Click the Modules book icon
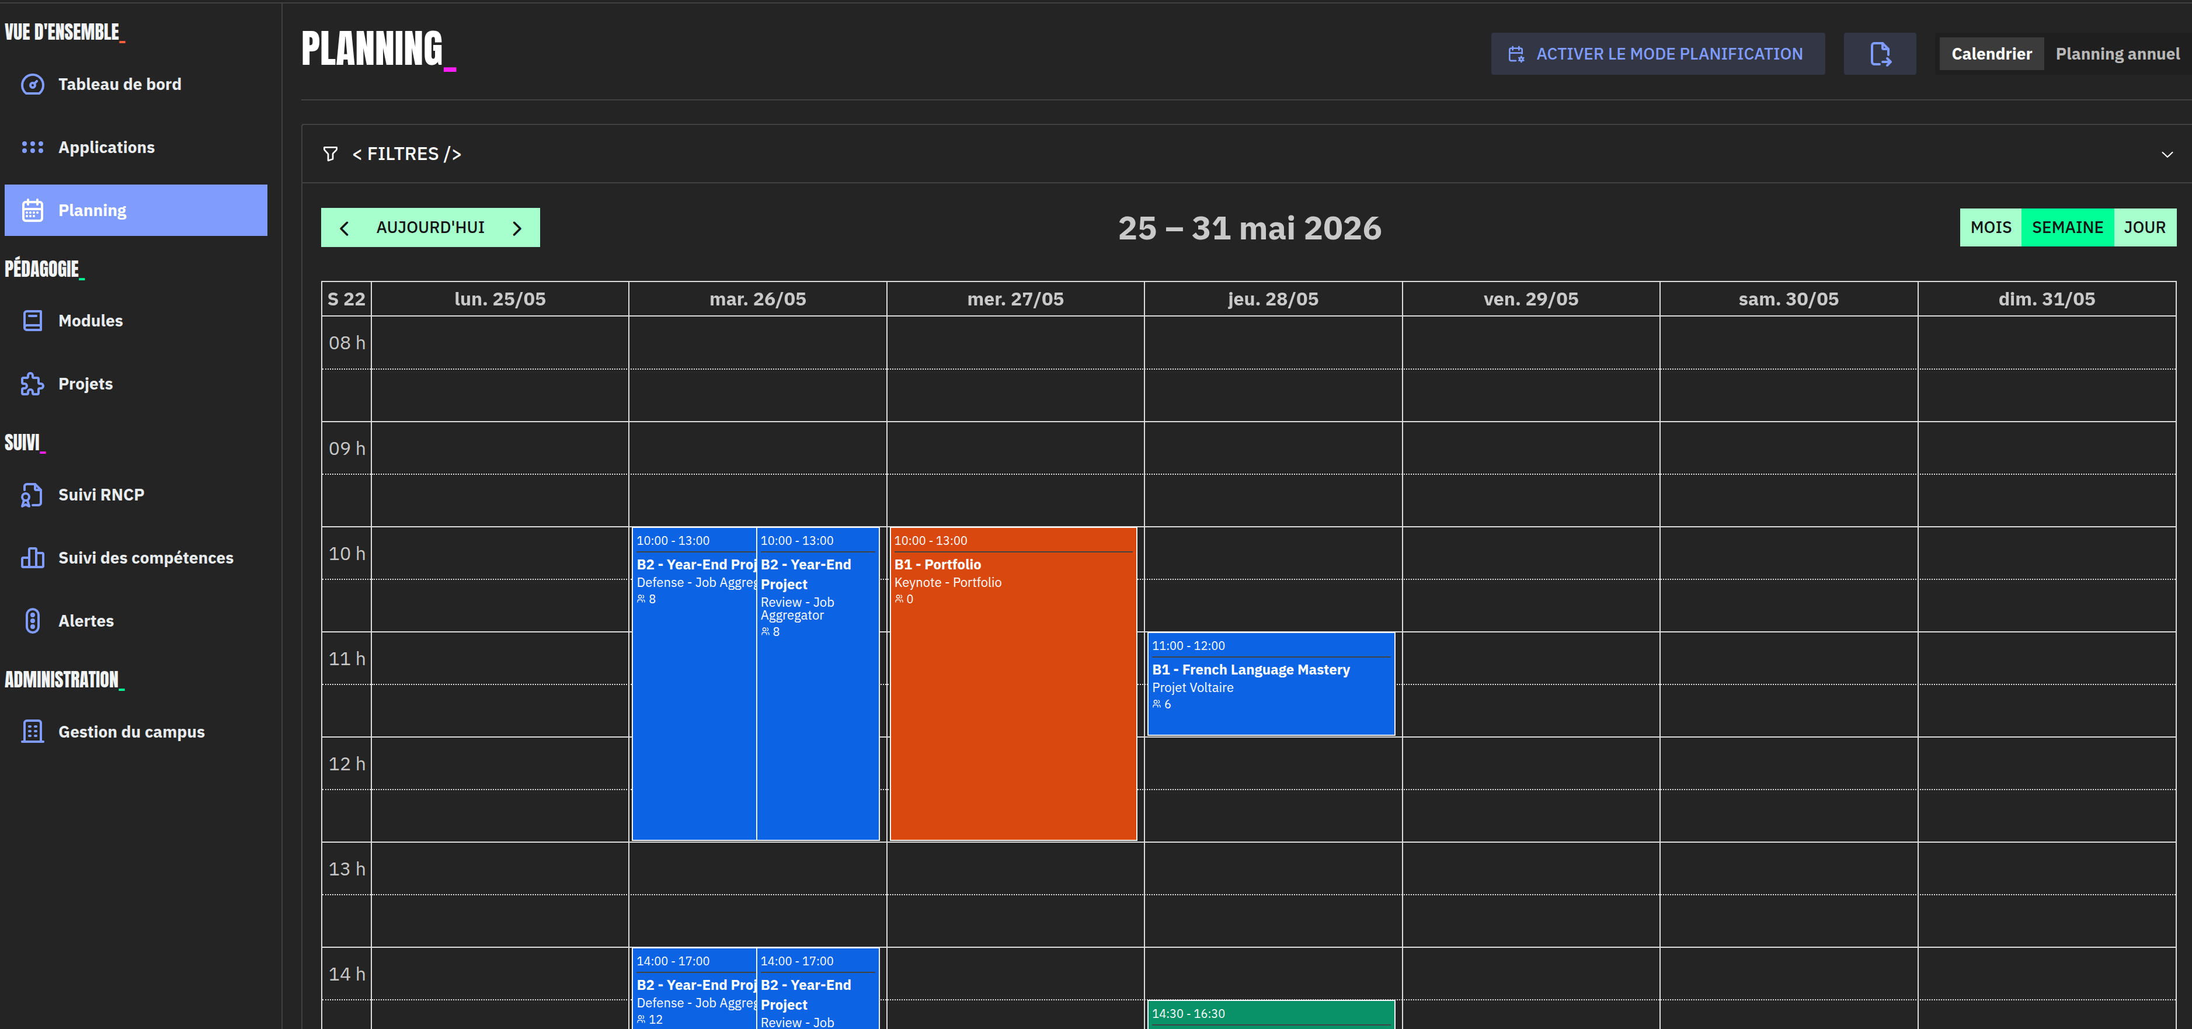The height and width of the screenshot is (1029, 2192). [x=32, y=321]
